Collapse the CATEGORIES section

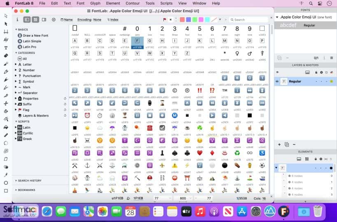pyautogui.click(x=16, y=53)
